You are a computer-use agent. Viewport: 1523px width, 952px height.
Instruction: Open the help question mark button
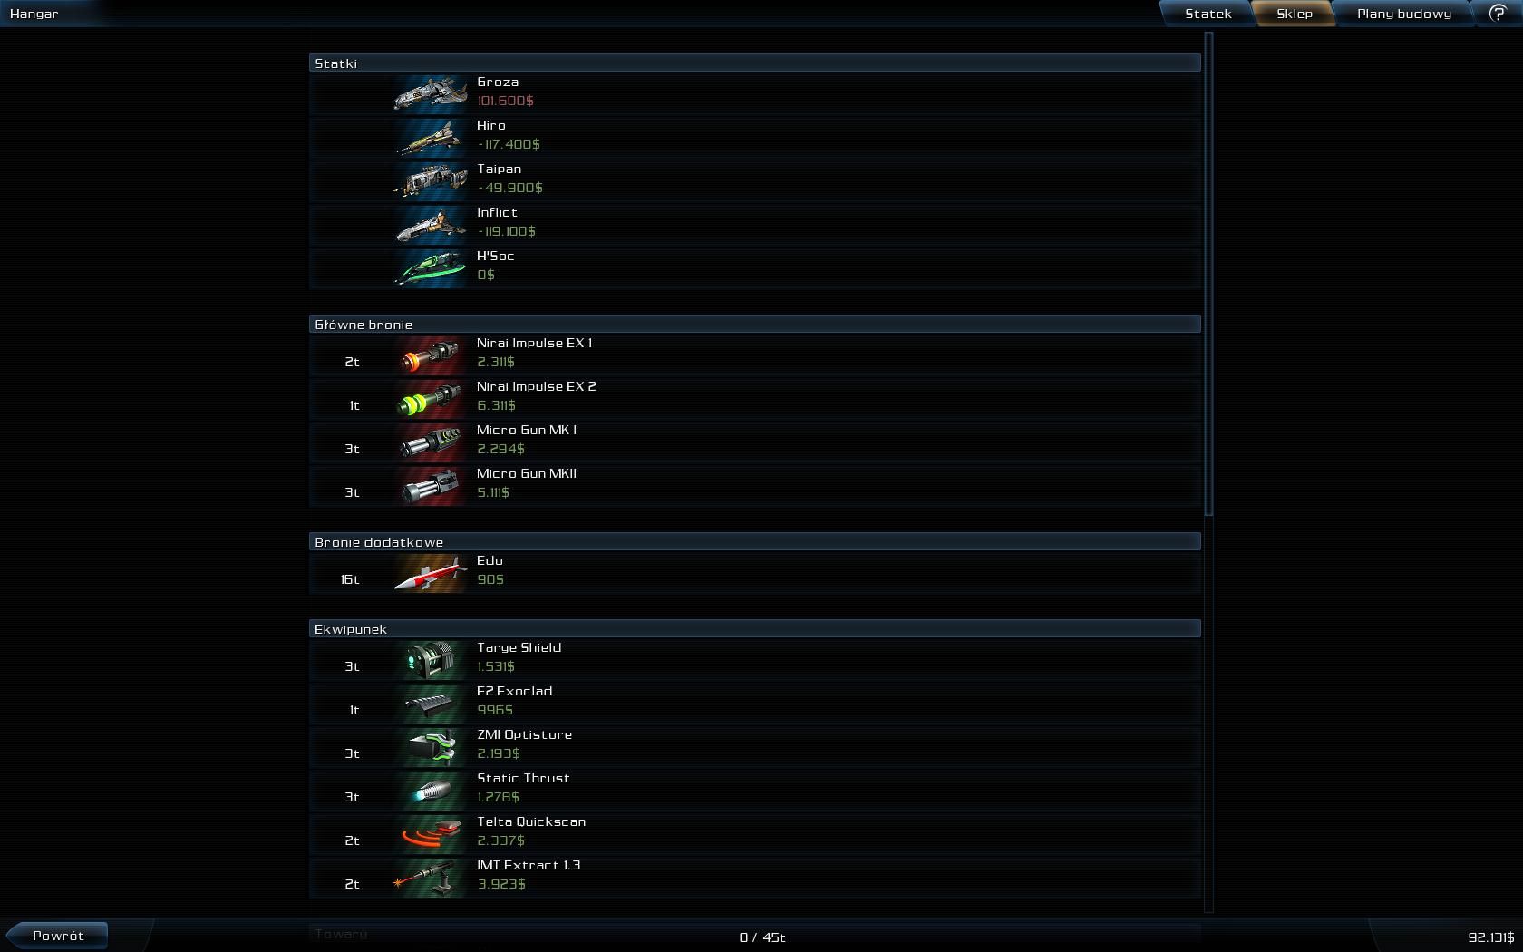pos(1498,14)
